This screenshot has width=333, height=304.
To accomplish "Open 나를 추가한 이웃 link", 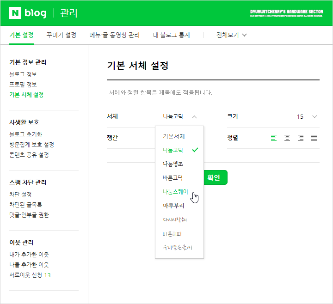I will pyautogui.click(x=29, y=265).
